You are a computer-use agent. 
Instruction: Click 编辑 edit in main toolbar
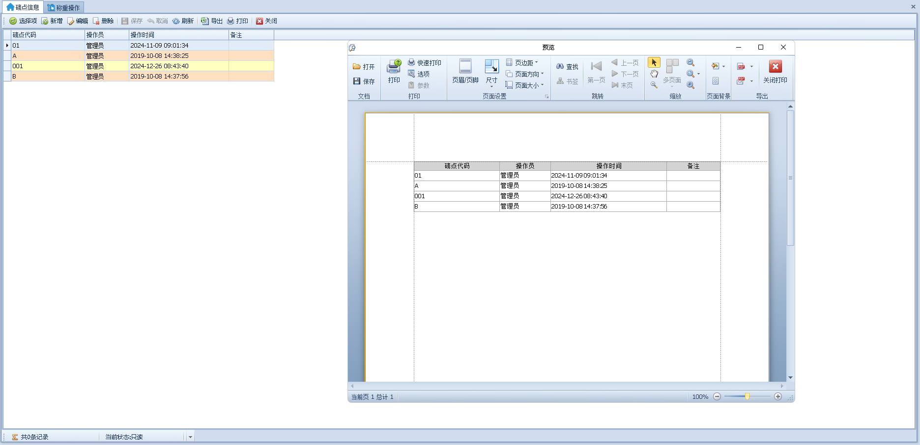(x=78, y=21)
